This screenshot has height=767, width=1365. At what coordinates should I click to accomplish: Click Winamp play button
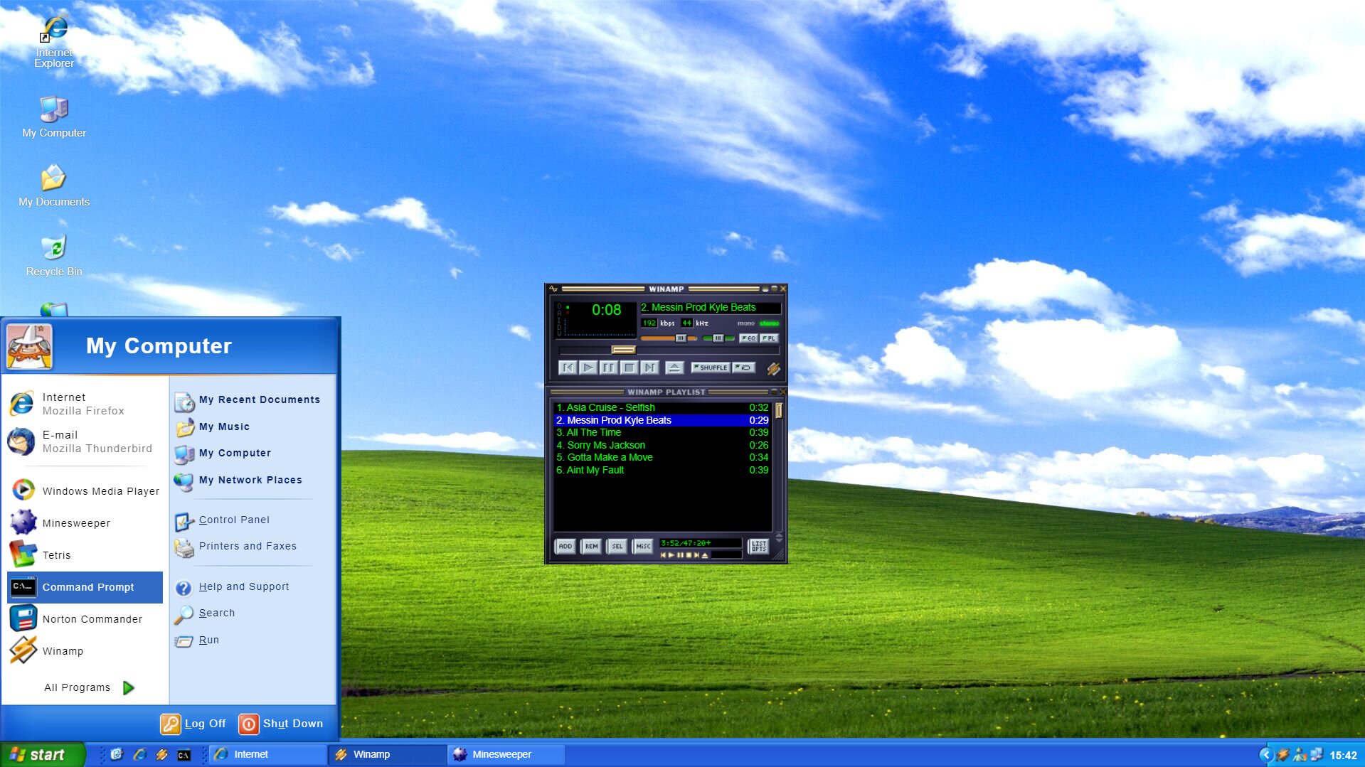click(588, 368)
